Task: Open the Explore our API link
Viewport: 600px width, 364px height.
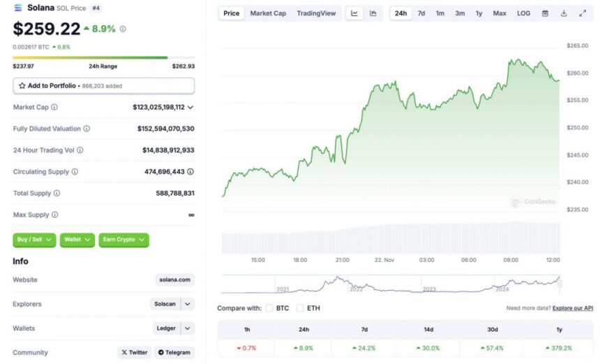Action: click(572, 308)
